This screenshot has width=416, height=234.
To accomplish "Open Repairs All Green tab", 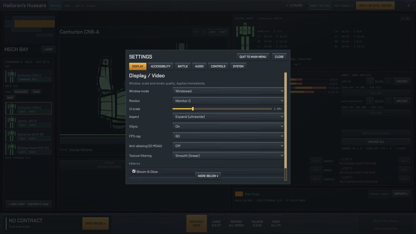I will (236, 224).
